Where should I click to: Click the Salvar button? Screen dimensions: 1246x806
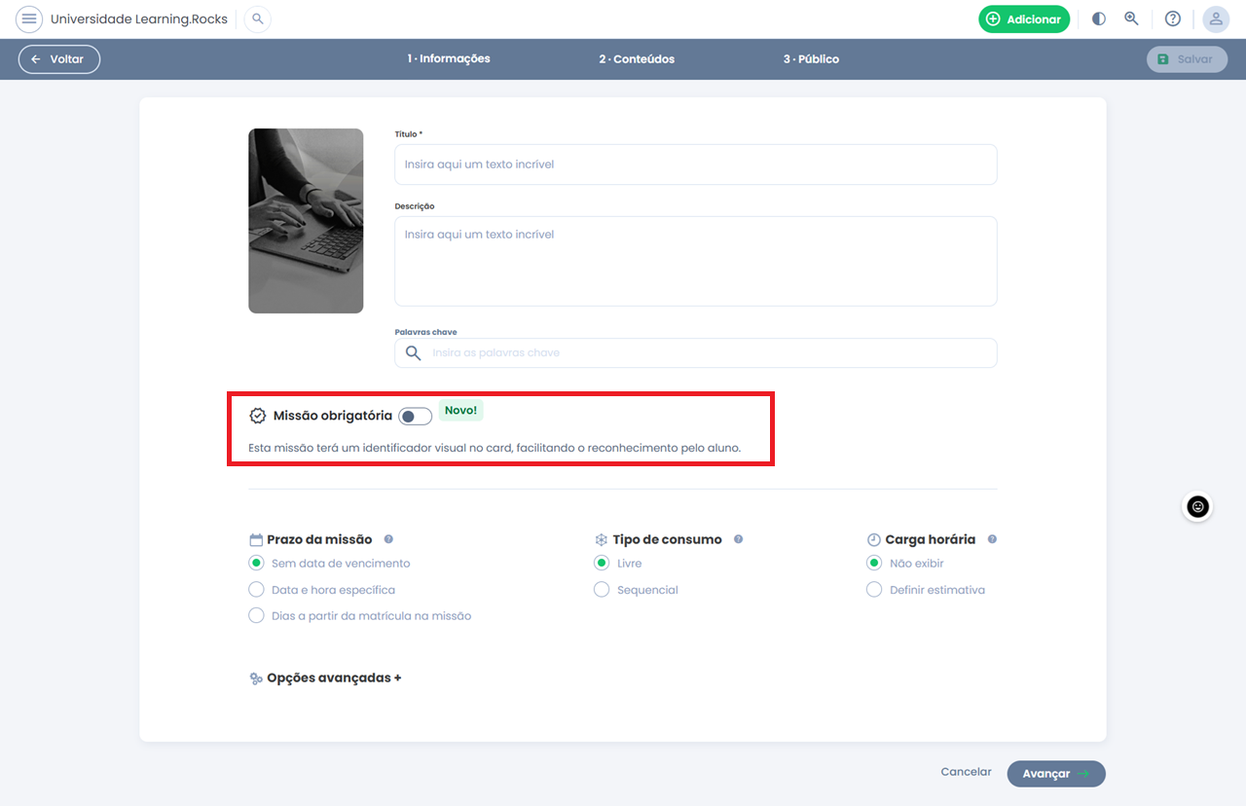pos(1187,59)
